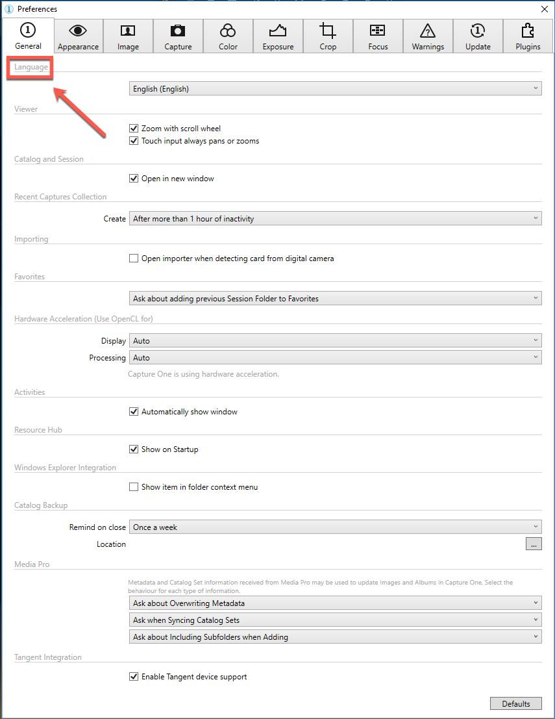The width and height of the screenshot is (555, 719).
Task: Open the Plugins puzzle icon tab
Action: [528, 36]
